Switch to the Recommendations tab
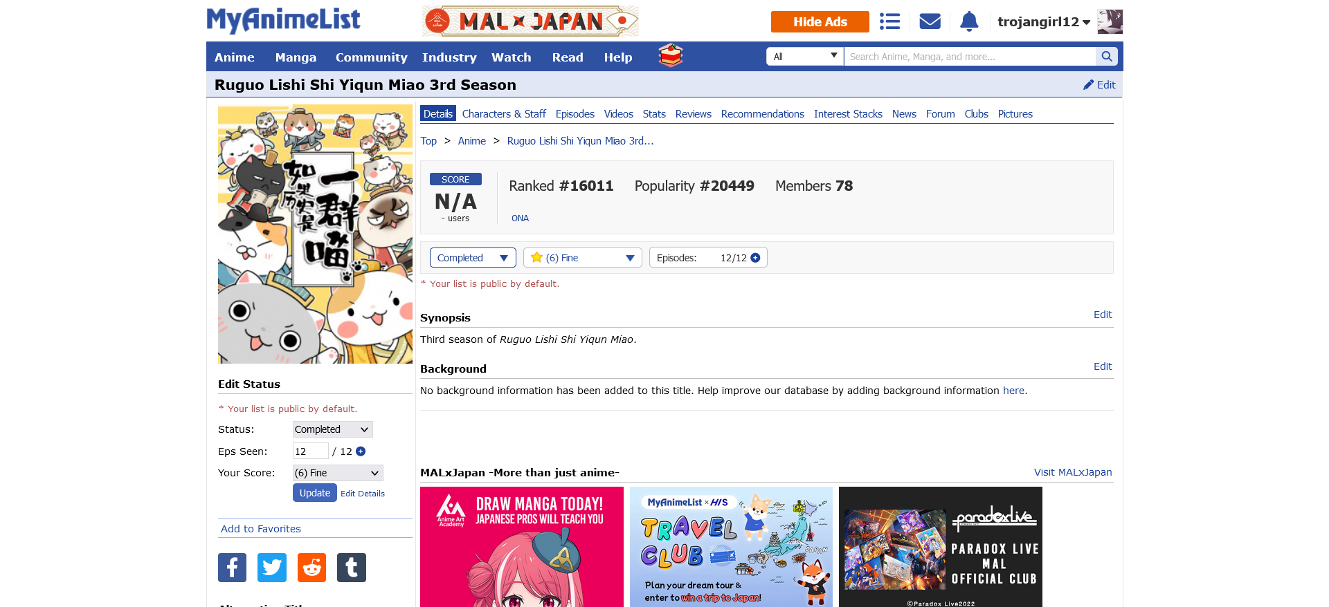Viewport: 1329px width, 607px height. 763,114
